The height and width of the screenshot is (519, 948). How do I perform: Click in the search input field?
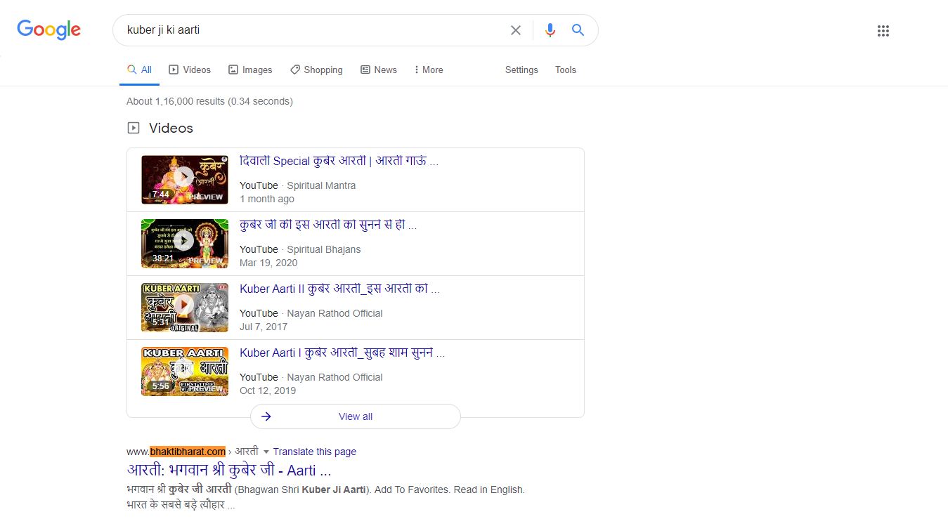click(309, 30)
